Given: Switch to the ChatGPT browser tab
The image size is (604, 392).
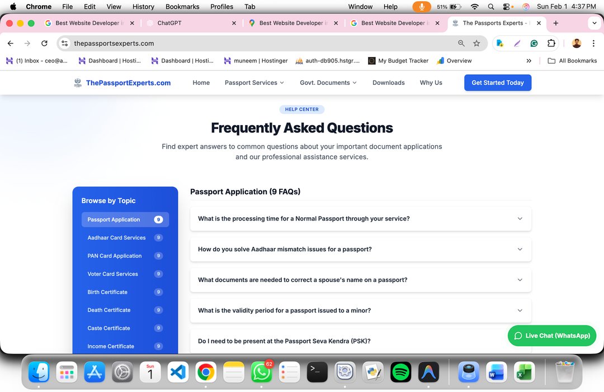Looking at the screenshot, I should pyautogui.click(x=188, y=23).
